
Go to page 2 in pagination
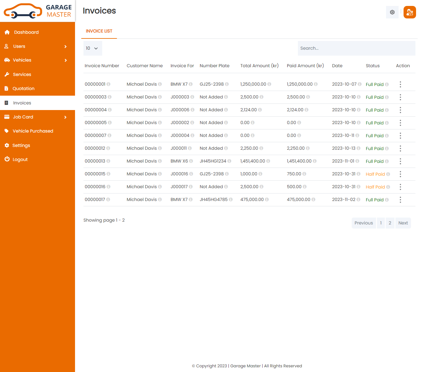[x=390, y=223]
